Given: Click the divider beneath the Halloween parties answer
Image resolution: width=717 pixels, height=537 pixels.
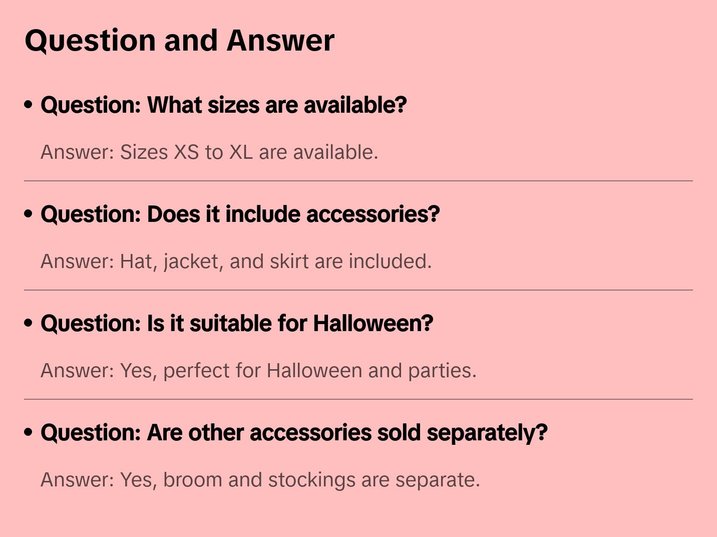Looking at the screenshot, I should [x=358, y=399].
